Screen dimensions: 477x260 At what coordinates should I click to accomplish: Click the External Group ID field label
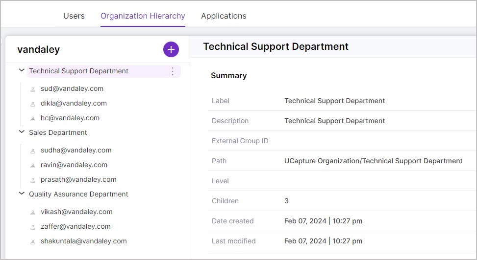[240, 141]
